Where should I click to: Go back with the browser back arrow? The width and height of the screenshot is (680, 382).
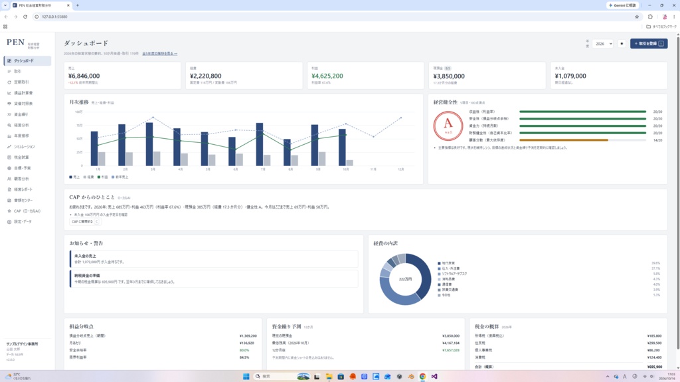click(6, 17)
